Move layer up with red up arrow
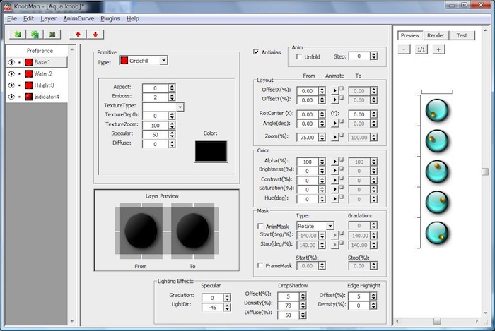 coord(78,34)
